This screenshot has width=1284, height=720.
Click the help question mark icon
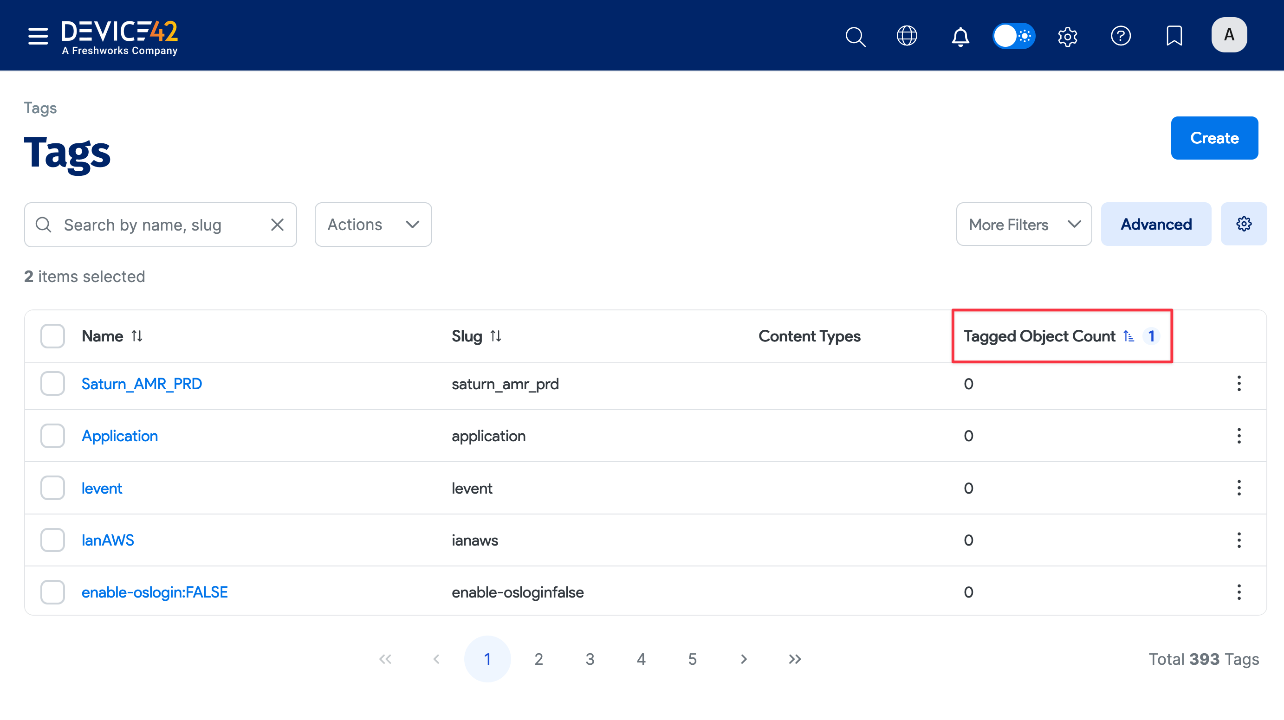[x=1121, y=35]
